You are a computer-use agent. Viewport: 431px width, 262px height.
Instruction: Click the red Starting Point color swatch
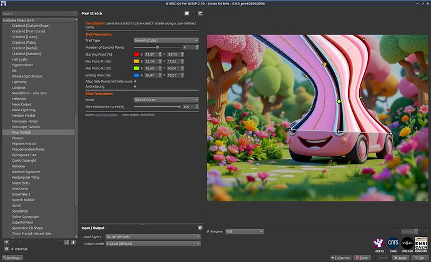pyautogui.click(x=136, y=54)
